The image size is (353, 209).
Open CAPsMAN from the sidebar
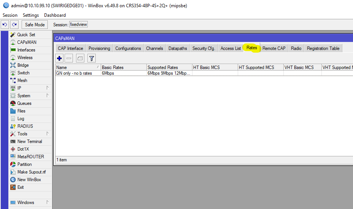pyautogui.click(x=27, y=42)
